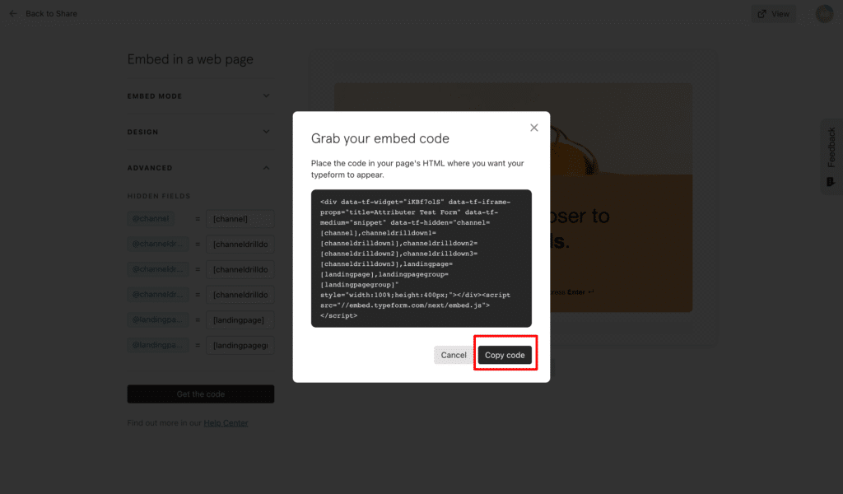Edit the [channel] value field

tap(240, 219)
